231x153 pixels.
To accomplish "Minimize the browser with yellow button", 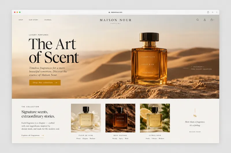I will (17, 12).
